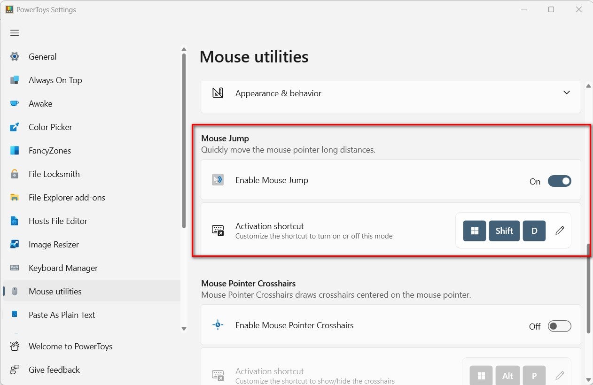Click the Awake coffee cup icon

[x=15, y=103]
